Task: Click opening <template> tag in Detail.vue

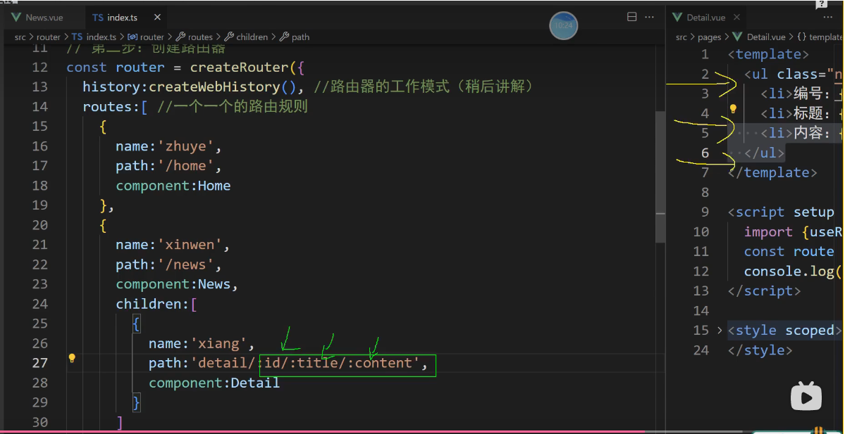Action: tap(768, 53)
